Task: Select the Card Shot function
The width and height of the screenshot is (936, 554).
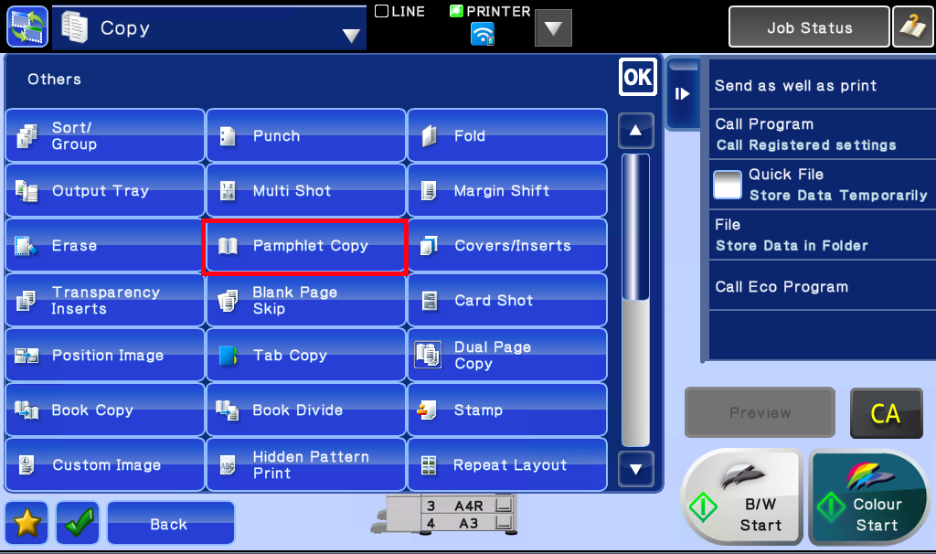Action: tap(506, 300)
